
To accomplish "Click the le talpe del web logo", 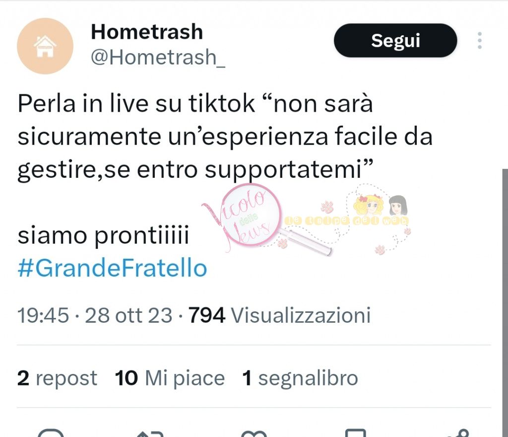I will click(369, 219).
